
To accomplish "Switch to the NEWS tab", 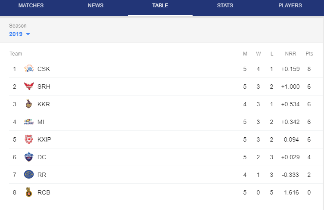I will point(96,6).
